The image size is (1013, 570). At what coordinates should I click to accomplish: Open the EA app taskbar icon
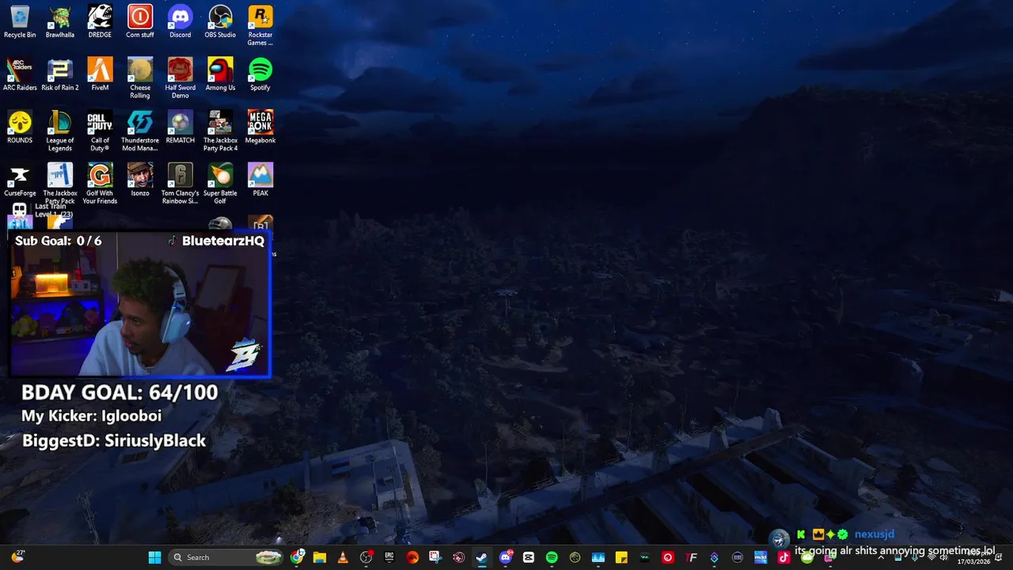click(412, 557)
